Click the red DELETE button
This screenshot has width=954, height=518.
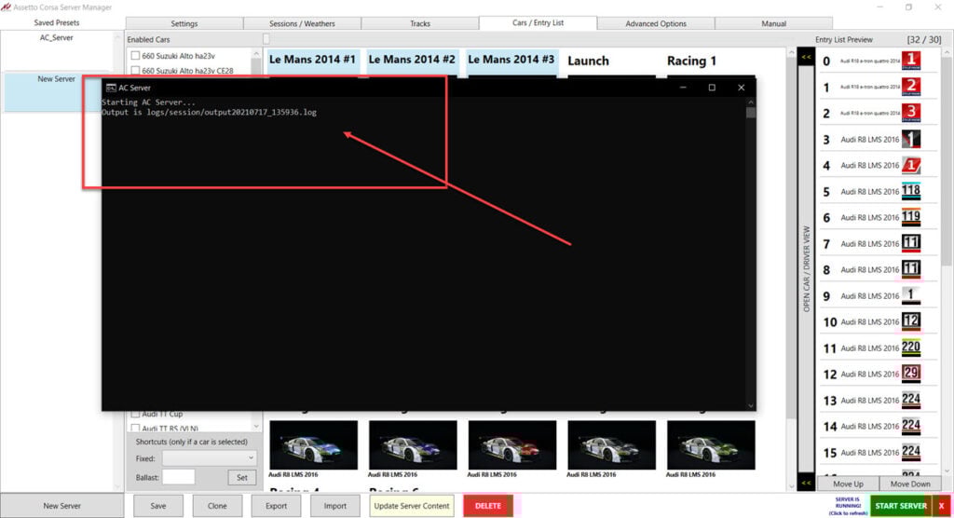click(488, 506)
